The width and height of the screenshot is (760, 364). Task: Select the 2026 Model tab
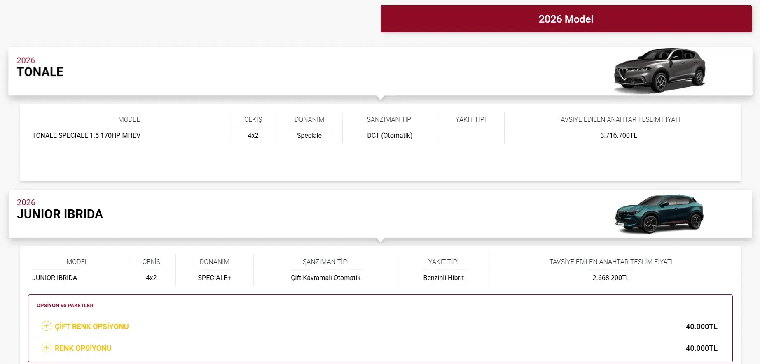[x=566, y=19]
